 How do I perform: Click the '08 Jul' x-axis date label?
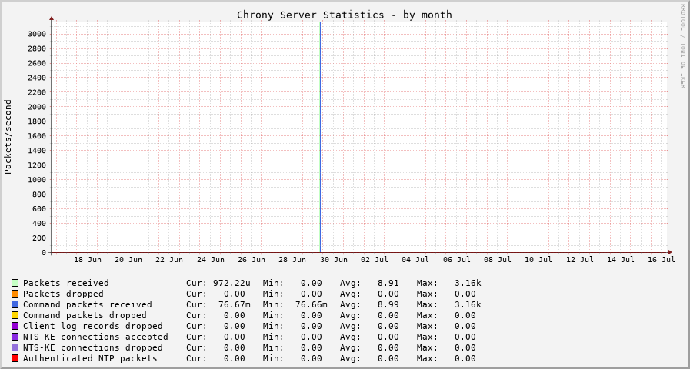pos(498,260)
